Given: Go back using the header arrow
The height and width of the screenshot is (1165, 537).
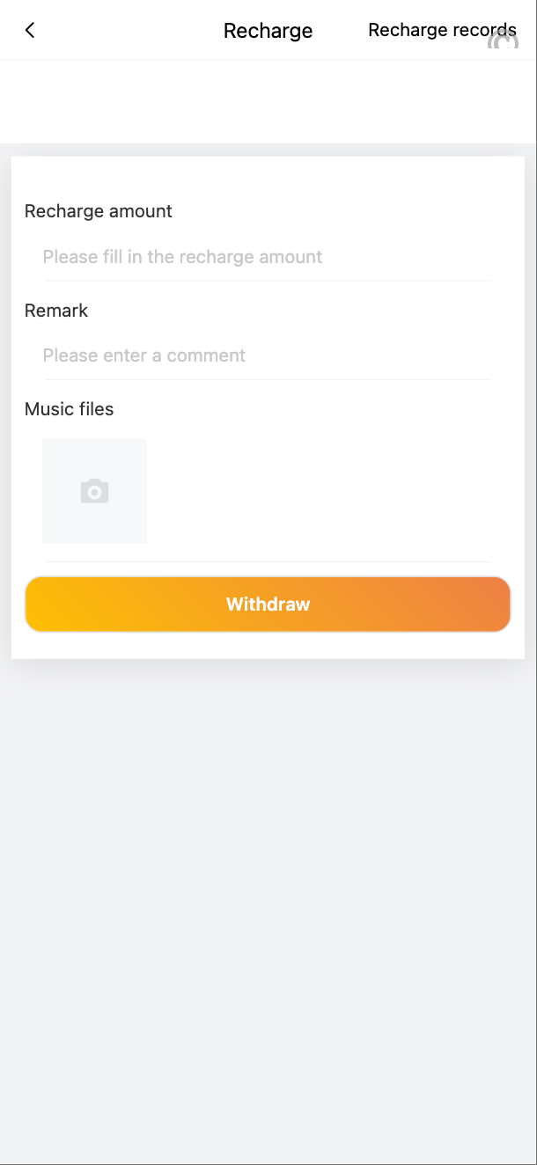Looking at the screenshot, I should (x=30, y=31).
